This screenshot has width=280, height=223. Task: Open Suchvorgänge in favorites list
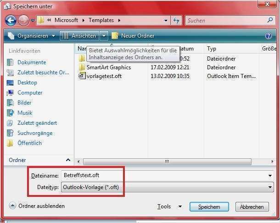(x=35, y=133)
